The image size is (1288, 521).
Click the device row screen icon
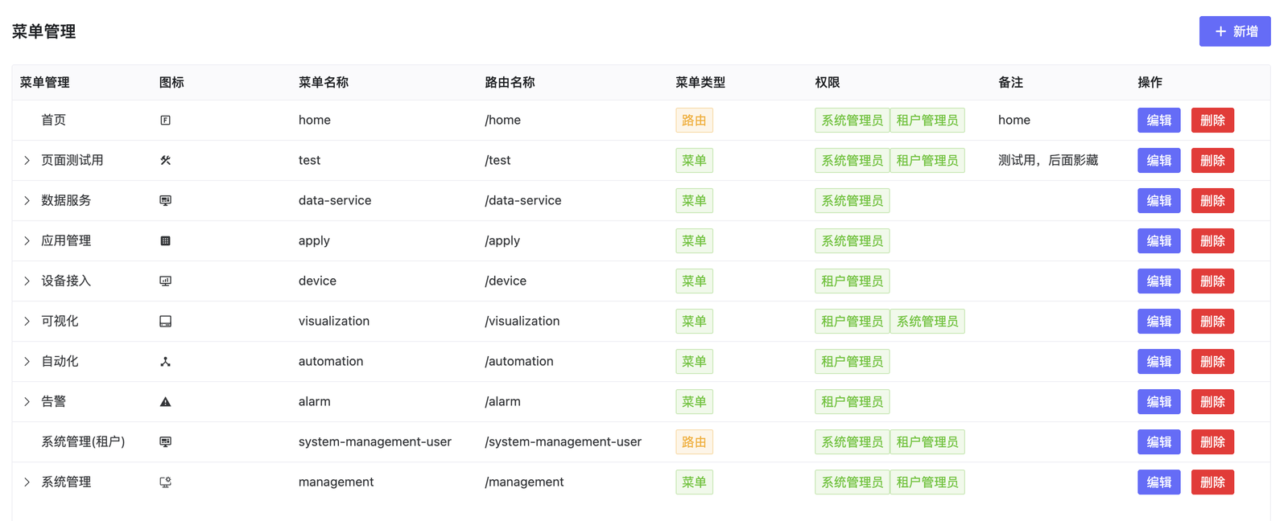coord(165,281)
